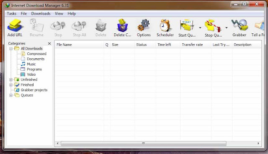Open the View menu
The height and width of the screenshot is (154, 268).
[59, 13]
